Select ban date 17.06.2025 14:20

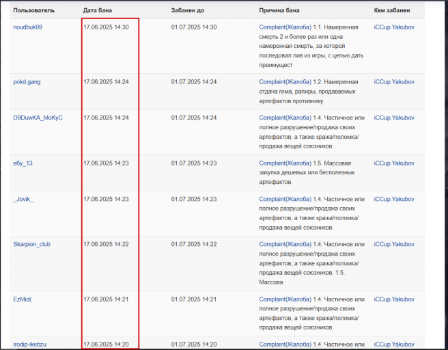pyautogui.click(x=106, y=345)
